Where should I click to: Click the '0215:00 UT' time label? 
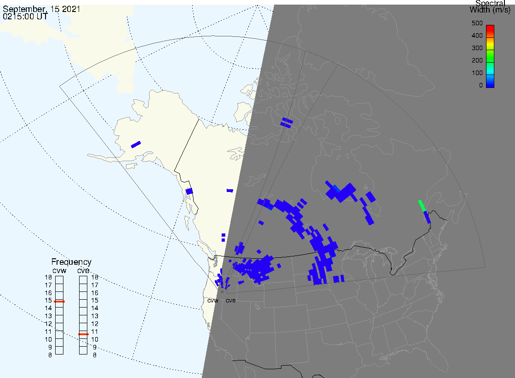click(x=25, y=17)
